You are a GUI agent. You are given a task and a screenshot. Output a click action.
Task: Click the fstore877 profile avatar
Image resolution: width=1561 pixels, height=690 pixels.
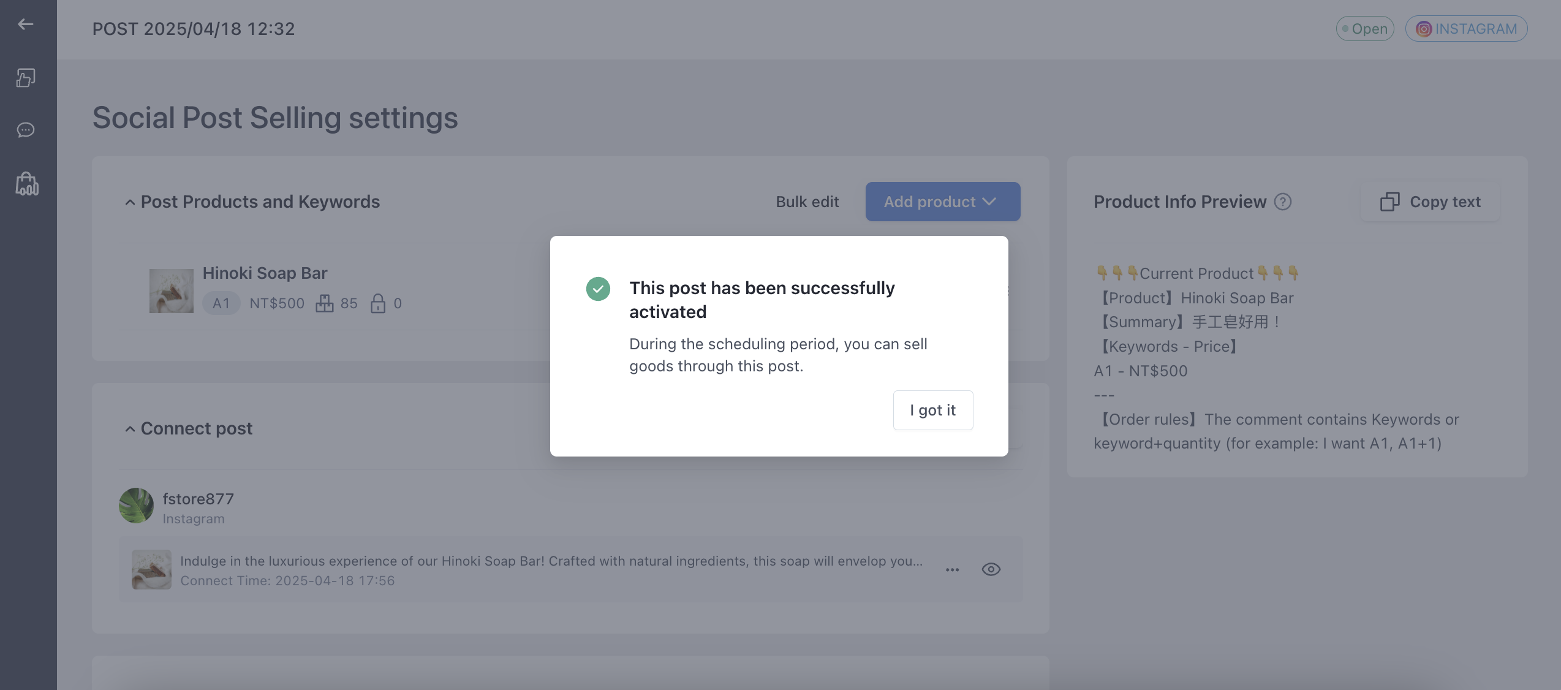136,506
